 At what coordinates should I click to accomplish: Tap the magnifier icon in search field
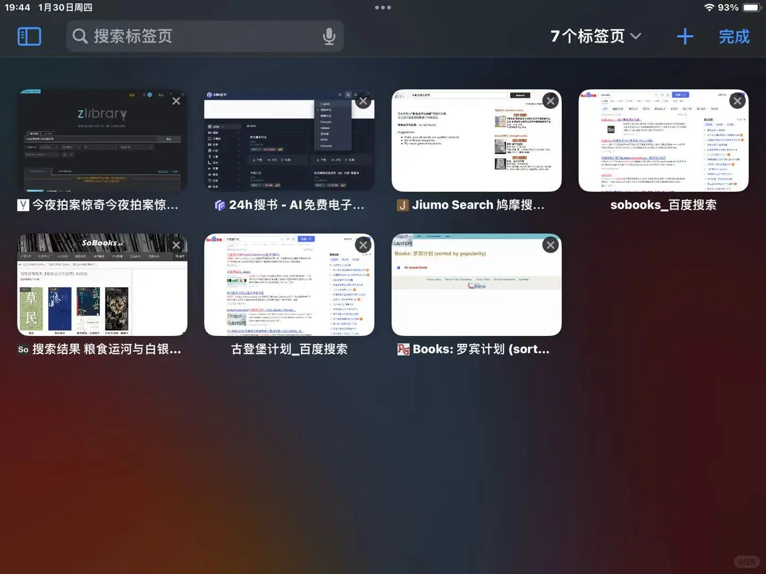80,36
